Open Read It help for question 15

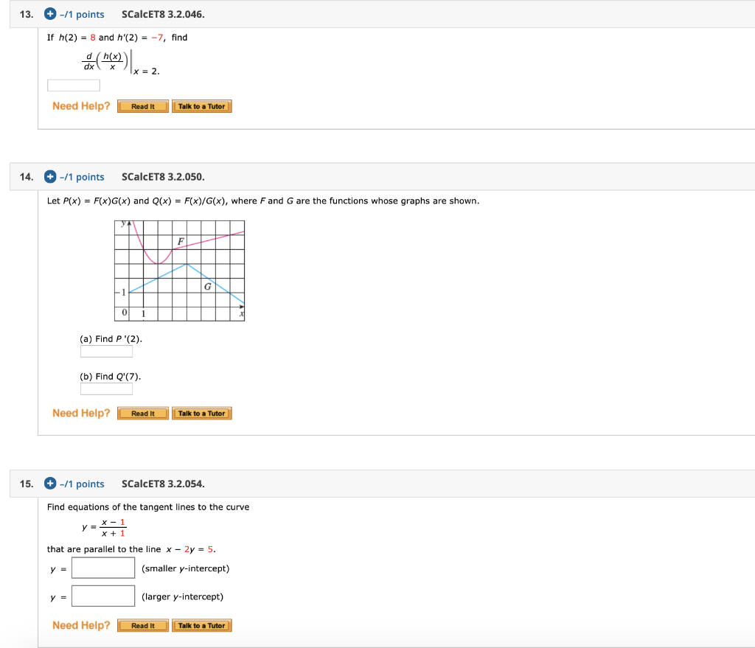142,625
